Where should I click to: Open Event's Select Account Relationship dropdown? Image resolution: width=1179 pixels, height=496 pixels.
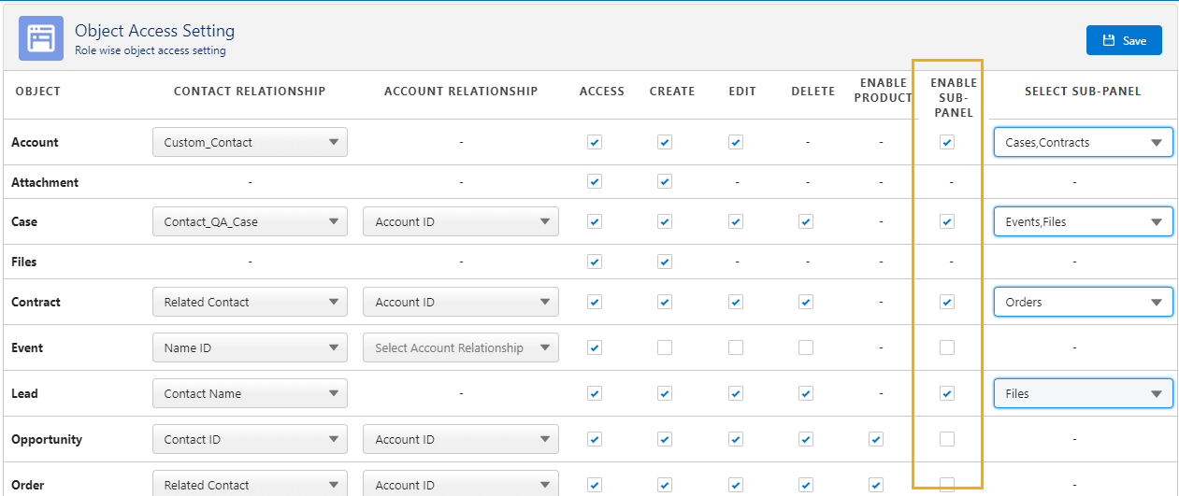(460, 347)
